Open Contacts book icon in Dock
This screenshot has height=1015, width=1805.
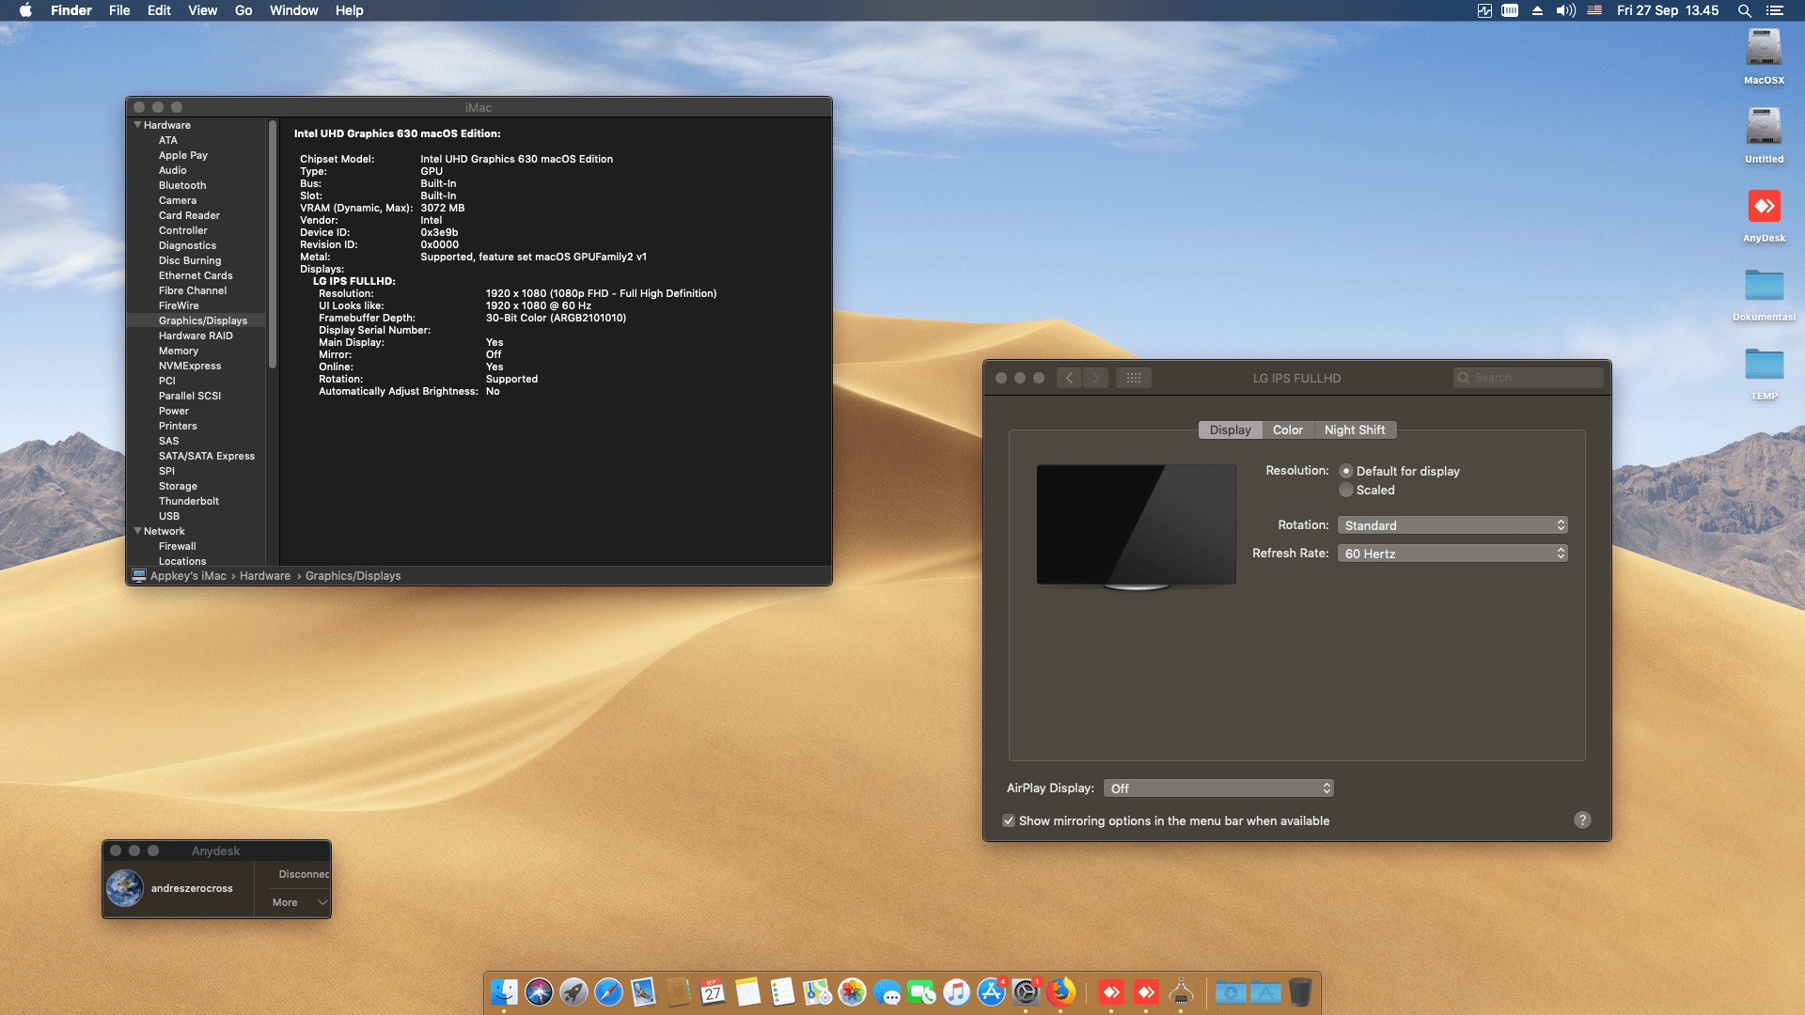[x=678, y=992]
